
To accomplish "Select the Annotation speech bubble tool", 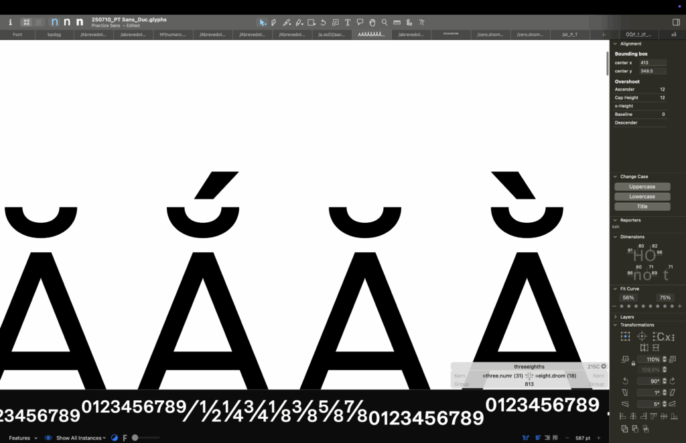I will click(x=360, y=22).
